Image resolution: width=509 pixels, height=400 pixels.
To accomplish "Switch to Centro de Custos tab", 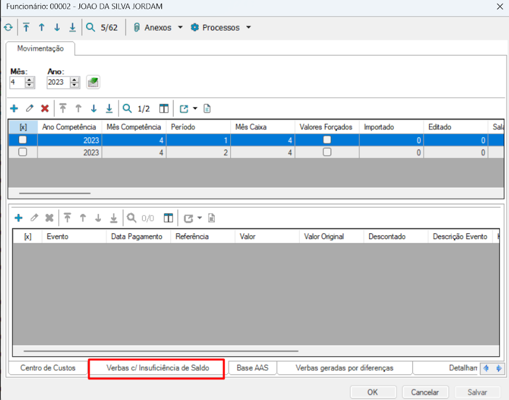I will pos(48,368).
